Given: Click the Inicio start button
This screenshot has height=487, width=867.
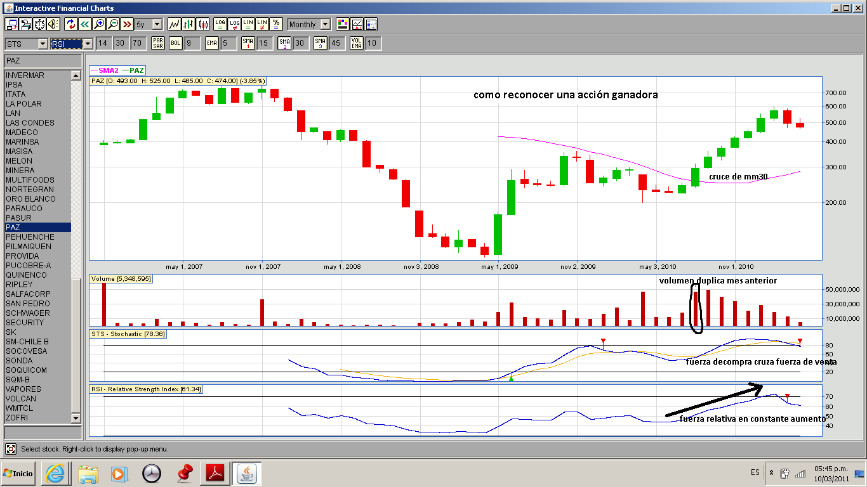Looking at the screenshot, I should click(18, 473).
